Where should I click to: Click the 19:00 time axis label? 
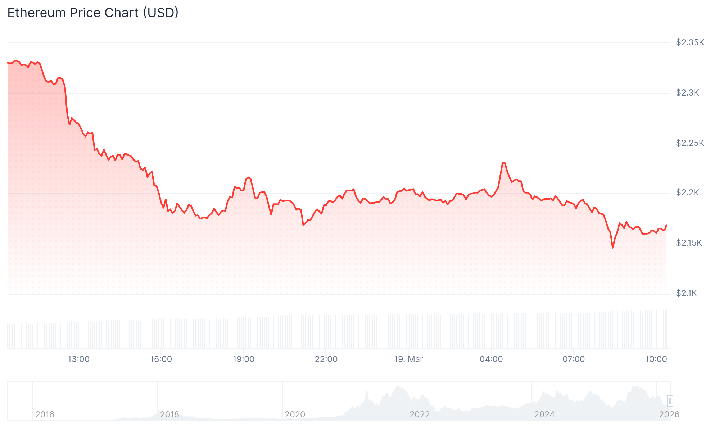point(244,359)
